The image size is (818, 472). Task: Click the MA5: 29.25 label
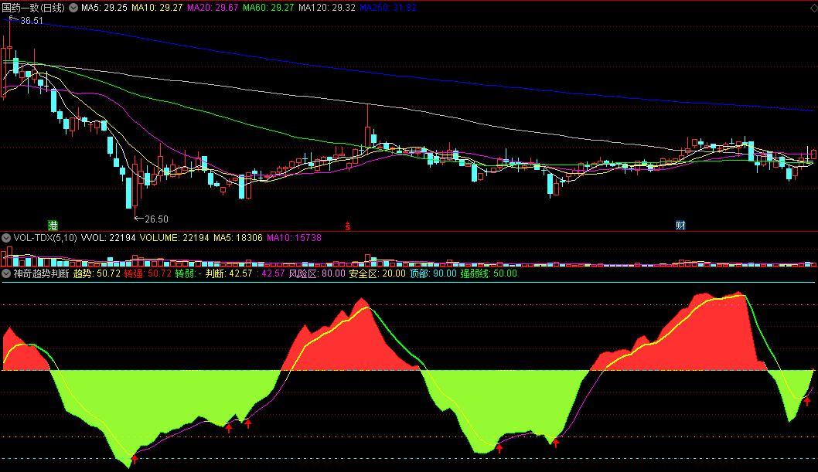coord(104,8)
